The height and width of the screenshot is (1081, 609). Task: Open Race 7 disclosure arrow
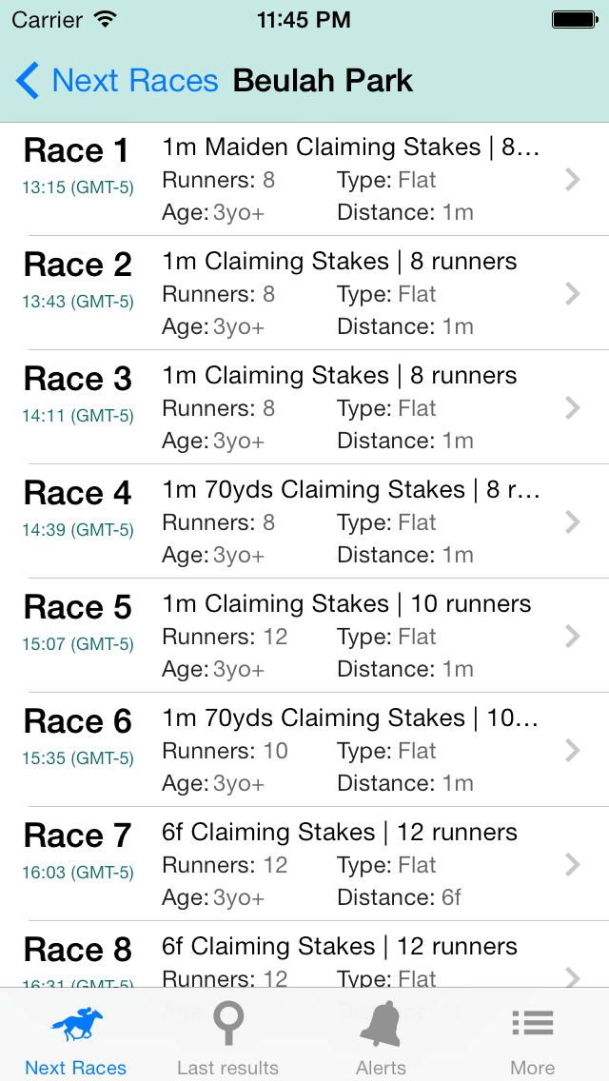coord(572,865)
